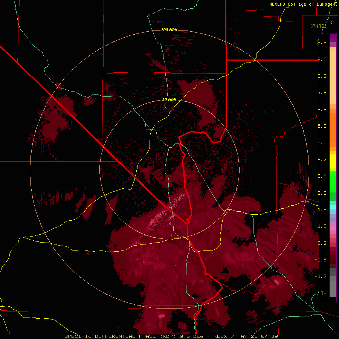Click the KESX radar site identifier
This screenshot has width=339, height=339.
click(220, 336)
